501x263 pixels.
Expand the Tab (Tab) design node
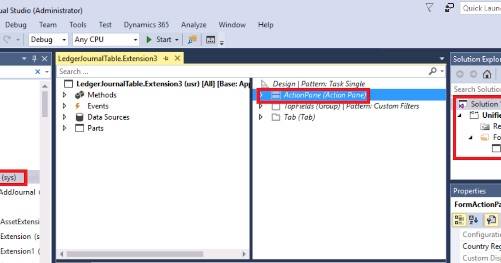(260, 117)
